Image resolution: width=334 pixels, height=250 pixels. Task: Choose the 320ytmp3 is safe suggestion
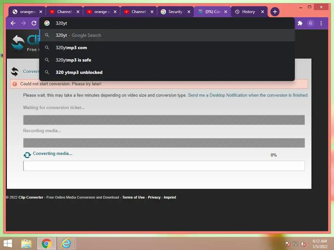coord(167,60)
